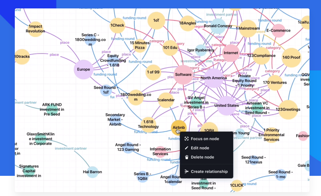The image size is (321, 196).
Task: Select the Artesian VC investment node
Action: click(257, 108)
